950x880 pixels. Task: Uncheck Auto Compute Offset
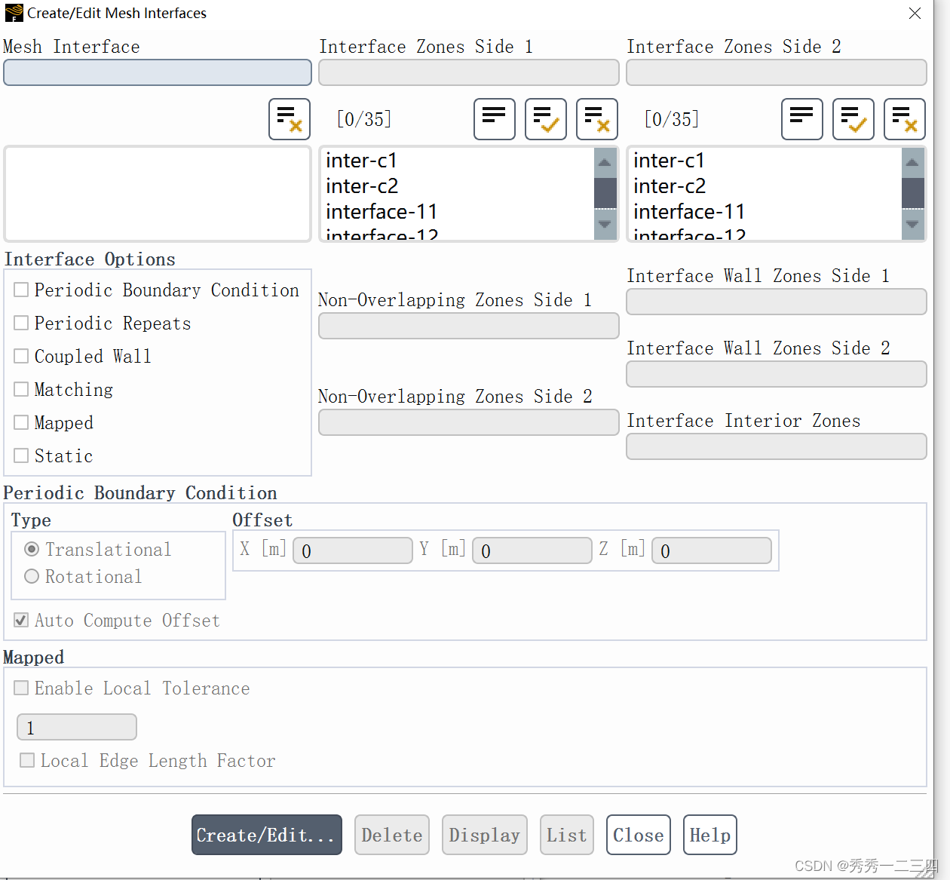point(20,620)
